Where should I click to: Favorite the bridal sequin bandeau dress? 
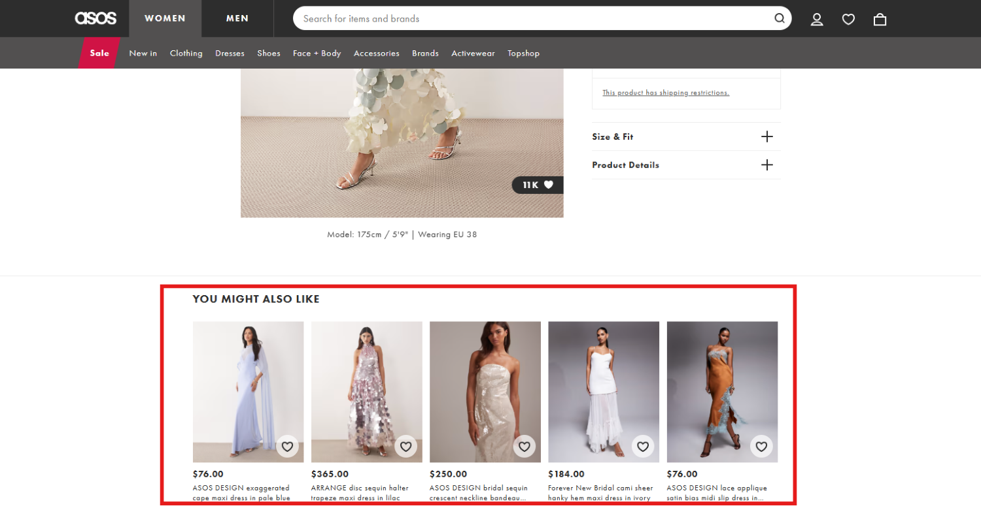pyautogui.click(x=524, y=447)
